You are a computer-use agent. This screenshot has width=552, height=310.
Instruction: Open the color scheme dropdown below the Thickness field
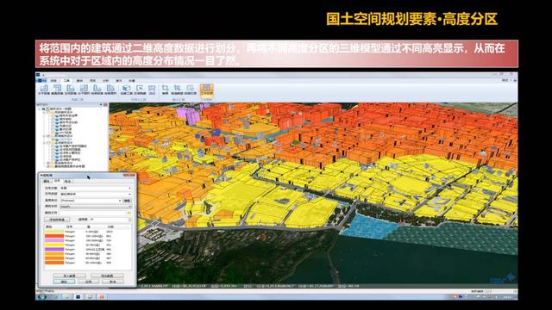pos(96,207)
